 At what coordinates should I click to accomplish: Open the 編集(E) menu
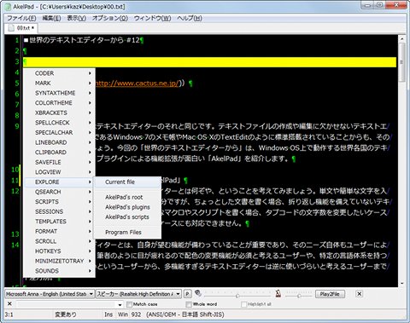(x=51, y=18)
